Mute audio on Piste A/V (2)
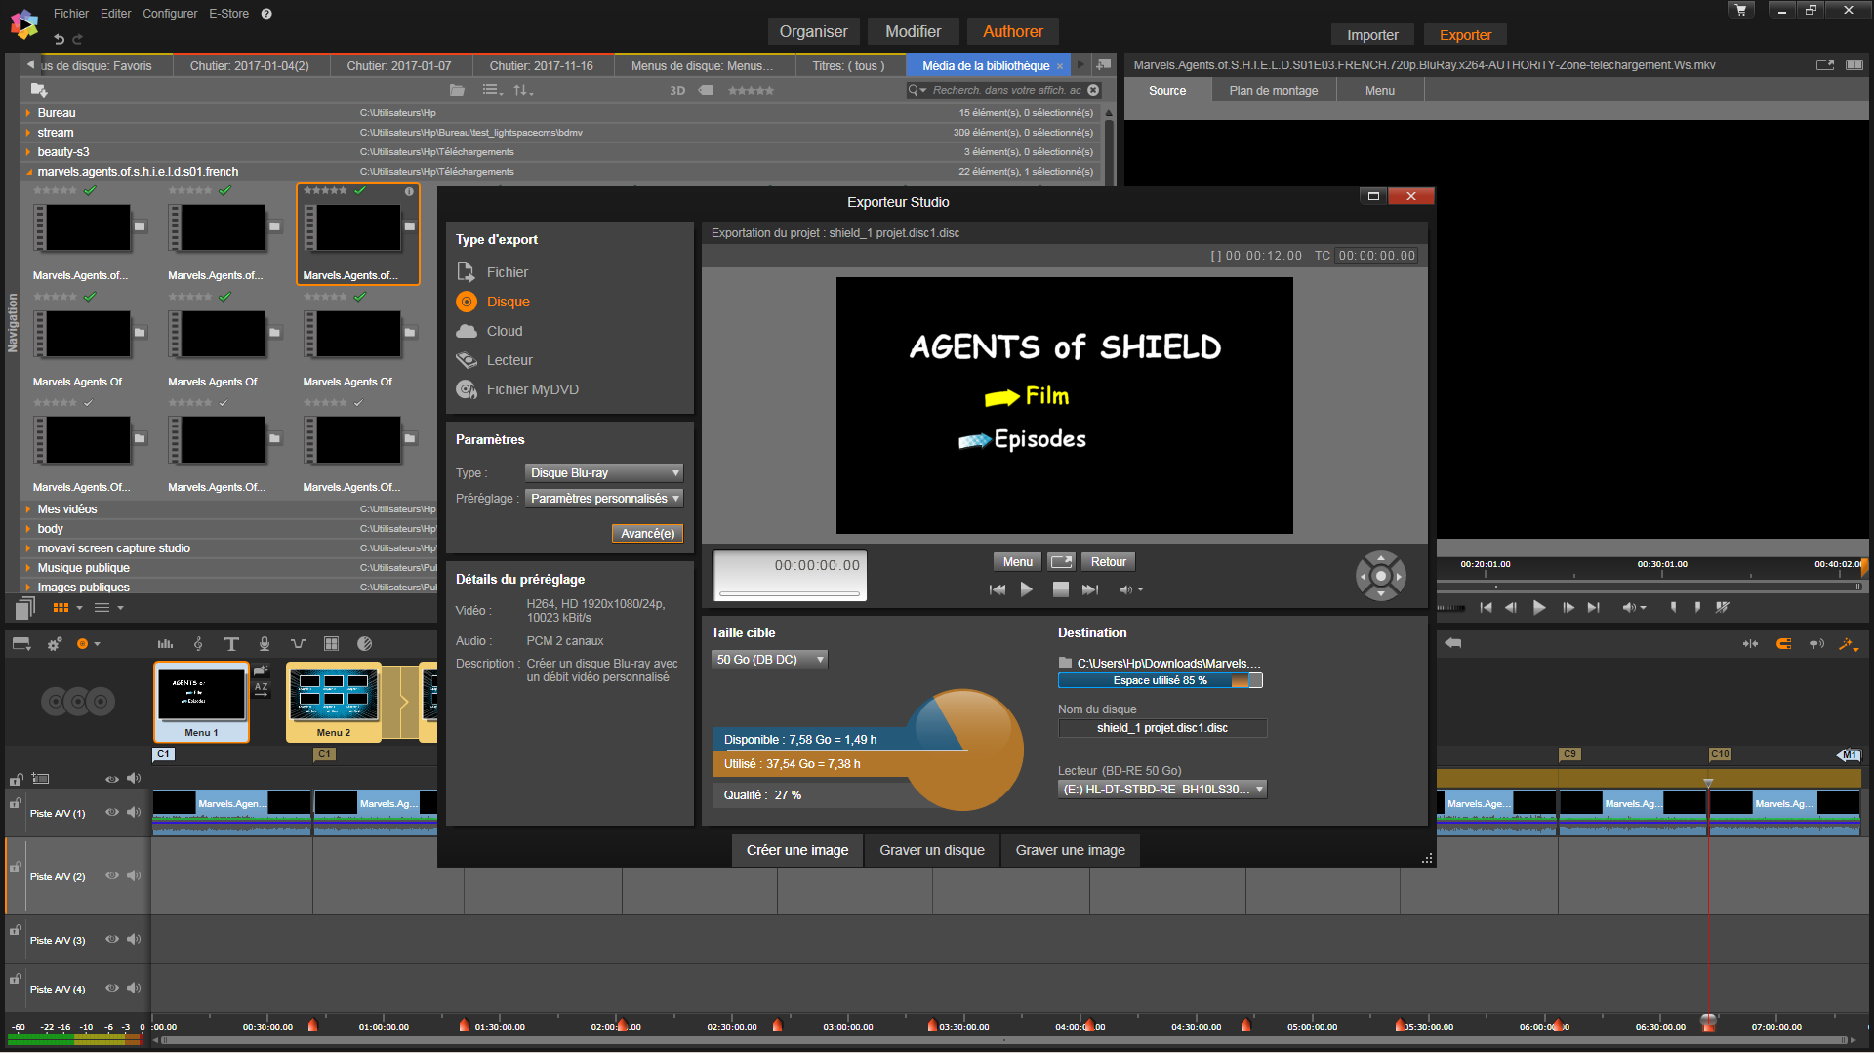 [134, 875]
